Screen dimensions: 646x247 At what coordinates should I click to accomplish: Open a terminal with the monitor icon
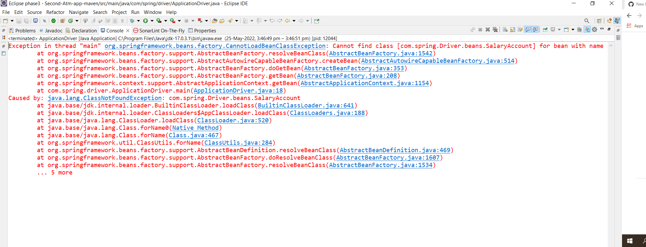[x=35, y=21]
